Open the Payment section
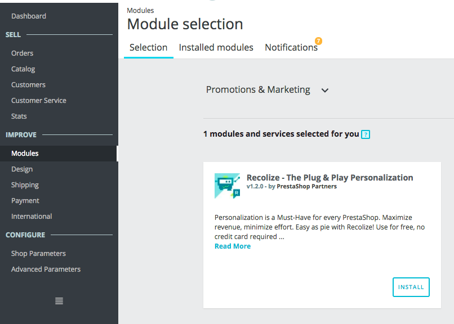The height and width of the screenshot is (324, 454). tap(25, 201)
